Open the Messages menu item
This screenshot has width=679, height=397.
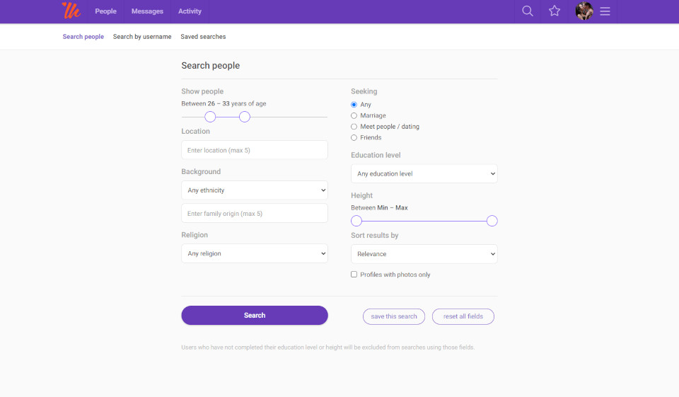coord(147,11)
